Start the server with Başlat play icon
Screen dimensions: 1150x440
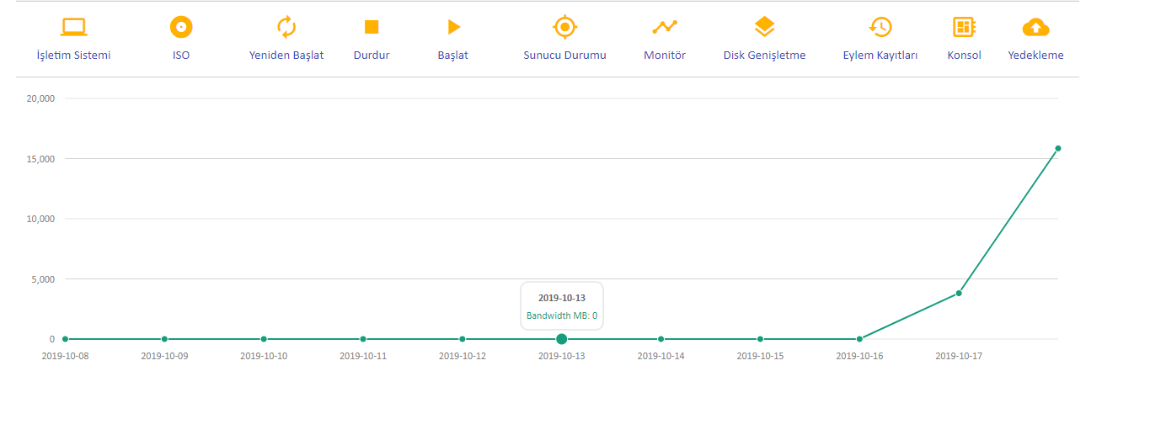tap(453, 27)
